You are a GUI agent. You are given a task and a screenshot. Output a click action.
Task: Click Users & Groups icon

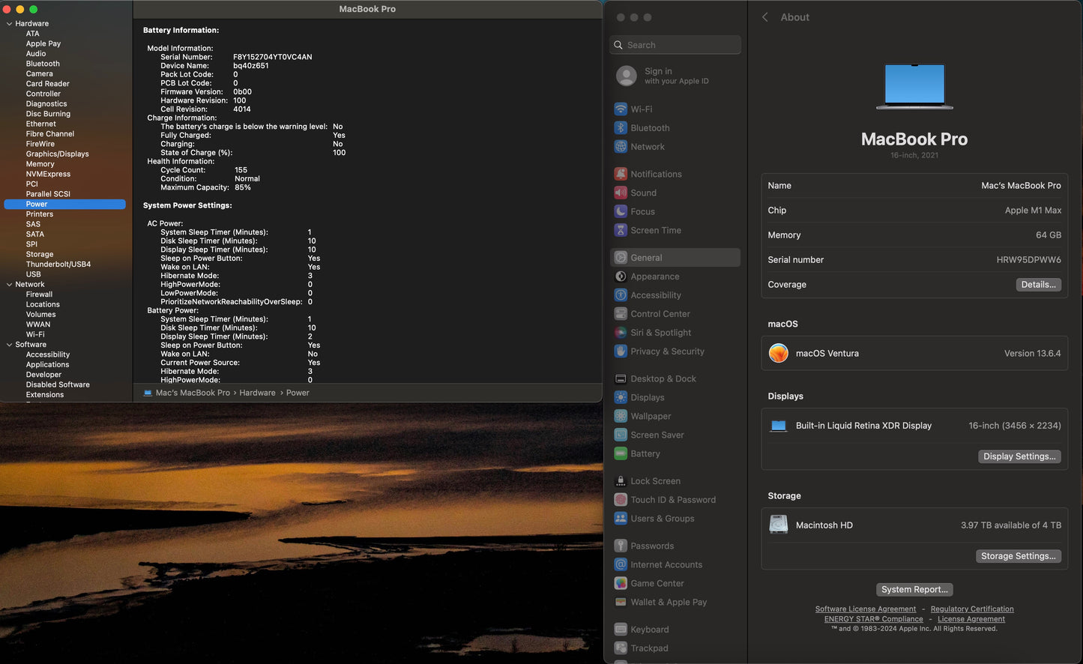[621, 519]
